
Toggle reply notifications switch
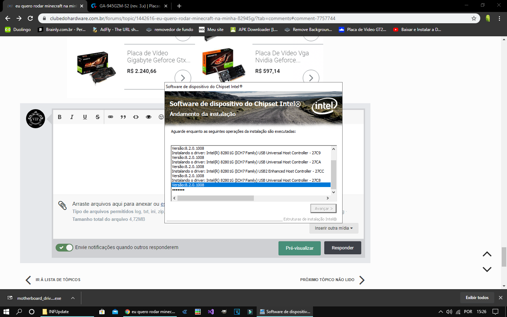pyautogui.click(x=64, y=248)
